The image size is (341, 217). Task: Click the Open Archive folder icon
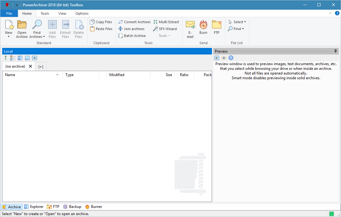click(x=22, y=24)
